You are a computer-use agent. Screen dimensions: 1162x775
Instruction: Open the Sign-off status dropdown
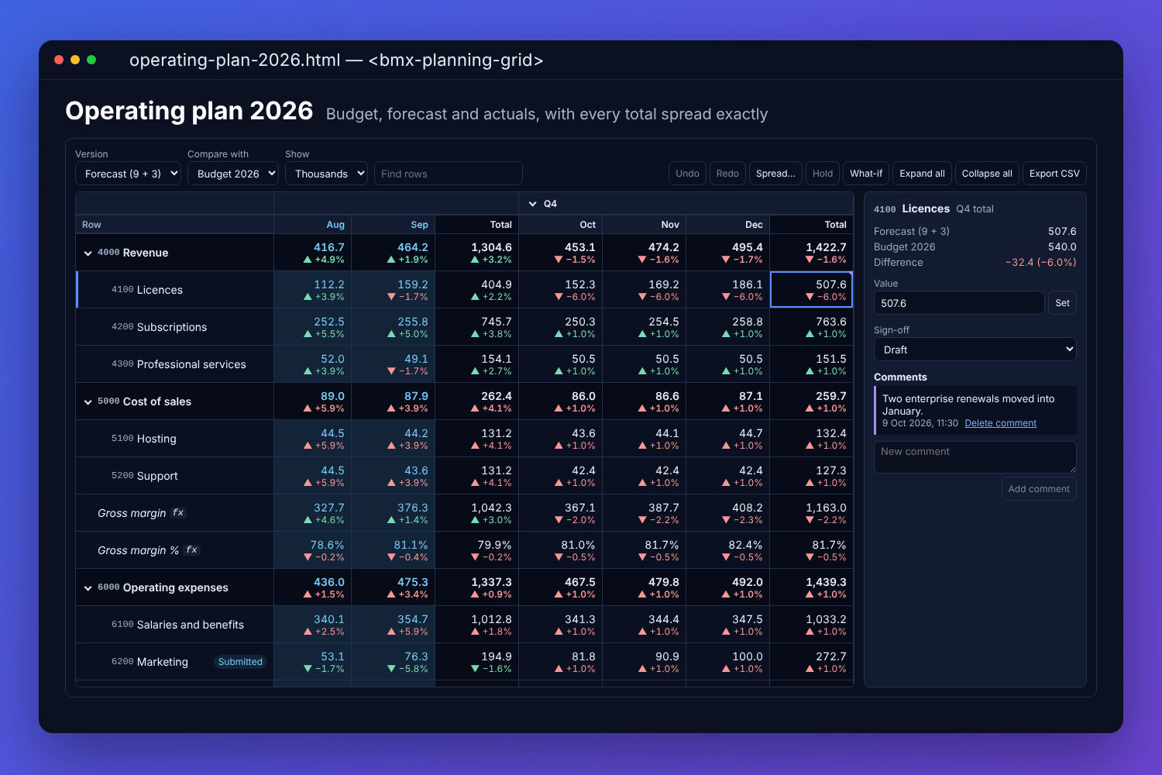pyautogui.click(x=975, y=350)
